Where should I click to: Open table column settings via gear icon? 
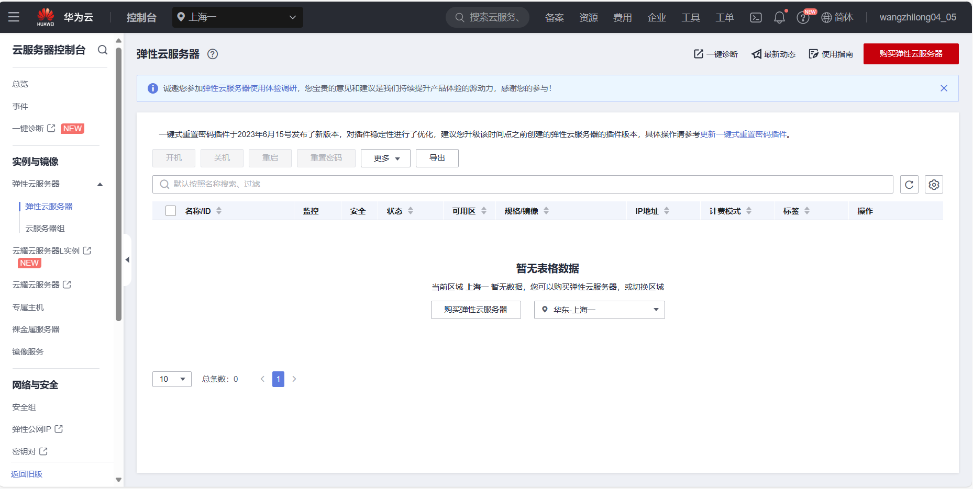click(x=934, y=184)
